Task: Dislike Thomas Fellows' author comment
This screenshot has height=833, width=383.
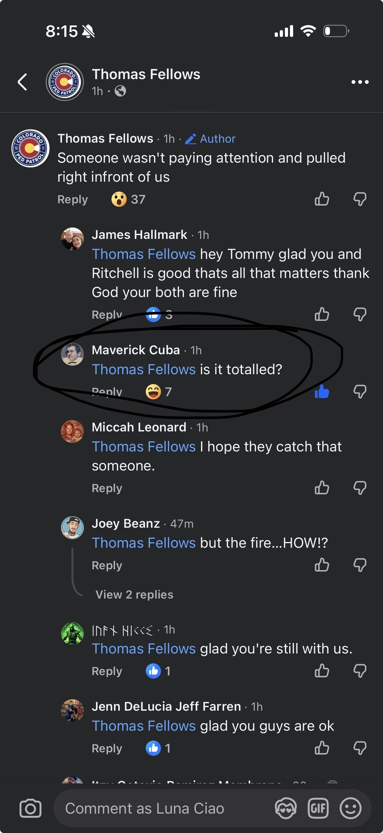Action: (360, 199)
